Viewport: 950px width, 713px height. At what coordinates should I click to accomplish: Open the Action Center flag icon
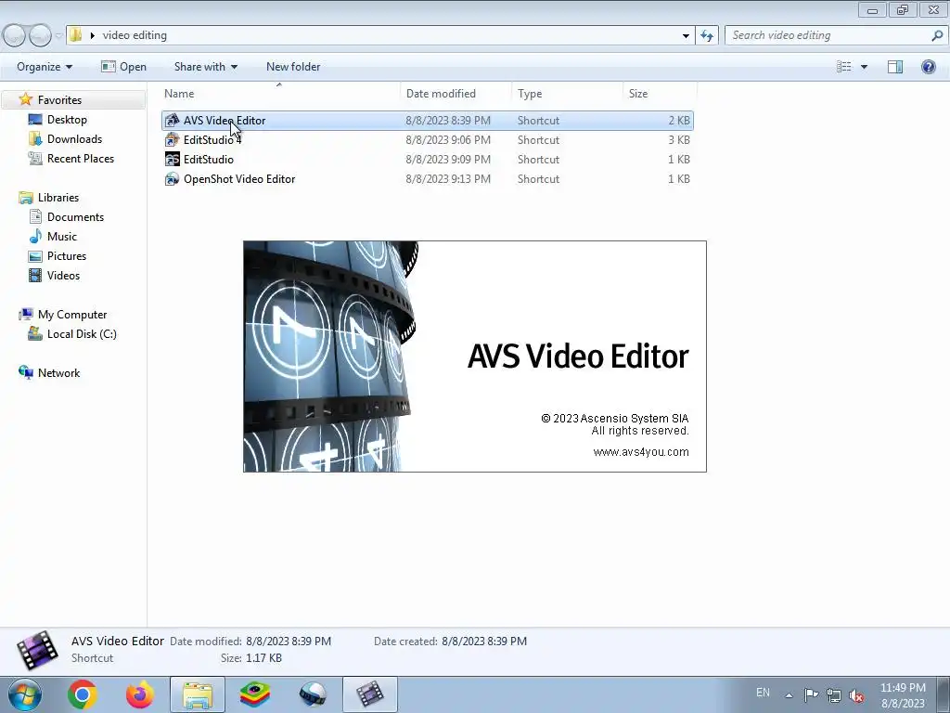point(811,694)
